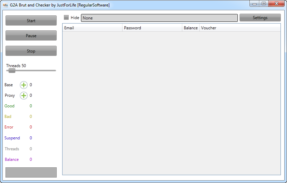Image resolution: width=287 pixels, height=183 pixels.
Task: Click the Proxy label
Action: point(10,95)
